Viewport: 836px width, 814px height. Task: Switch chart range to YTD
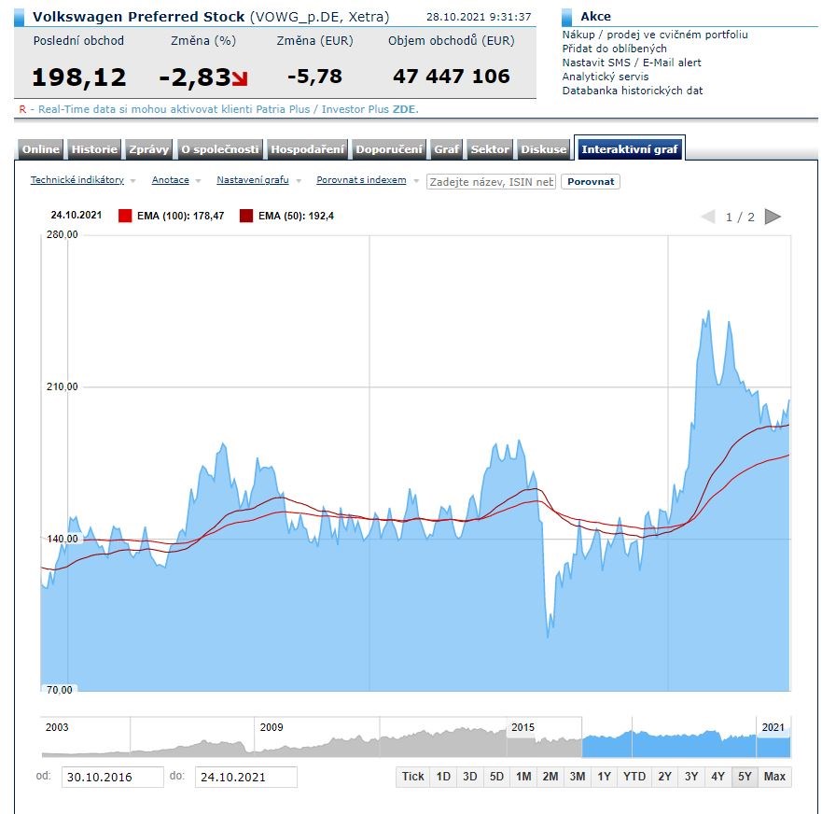point(634,776)
